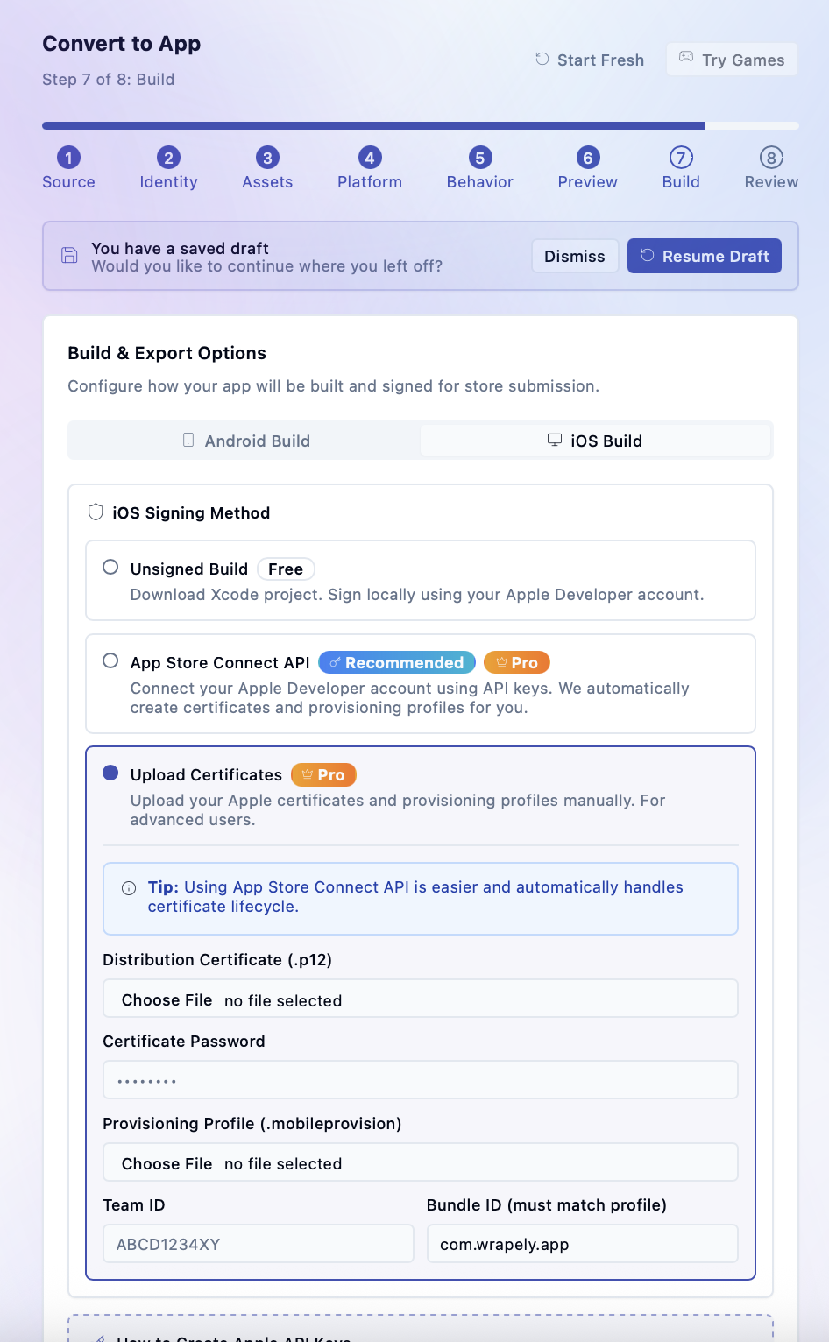Screen dimensions: 829x1342
Task: Go to the Behavior step in the wizard
Action: [x=479, y=168]
